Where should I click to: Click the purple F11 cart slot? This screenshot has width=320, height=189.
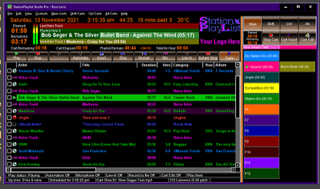(261, 163)
